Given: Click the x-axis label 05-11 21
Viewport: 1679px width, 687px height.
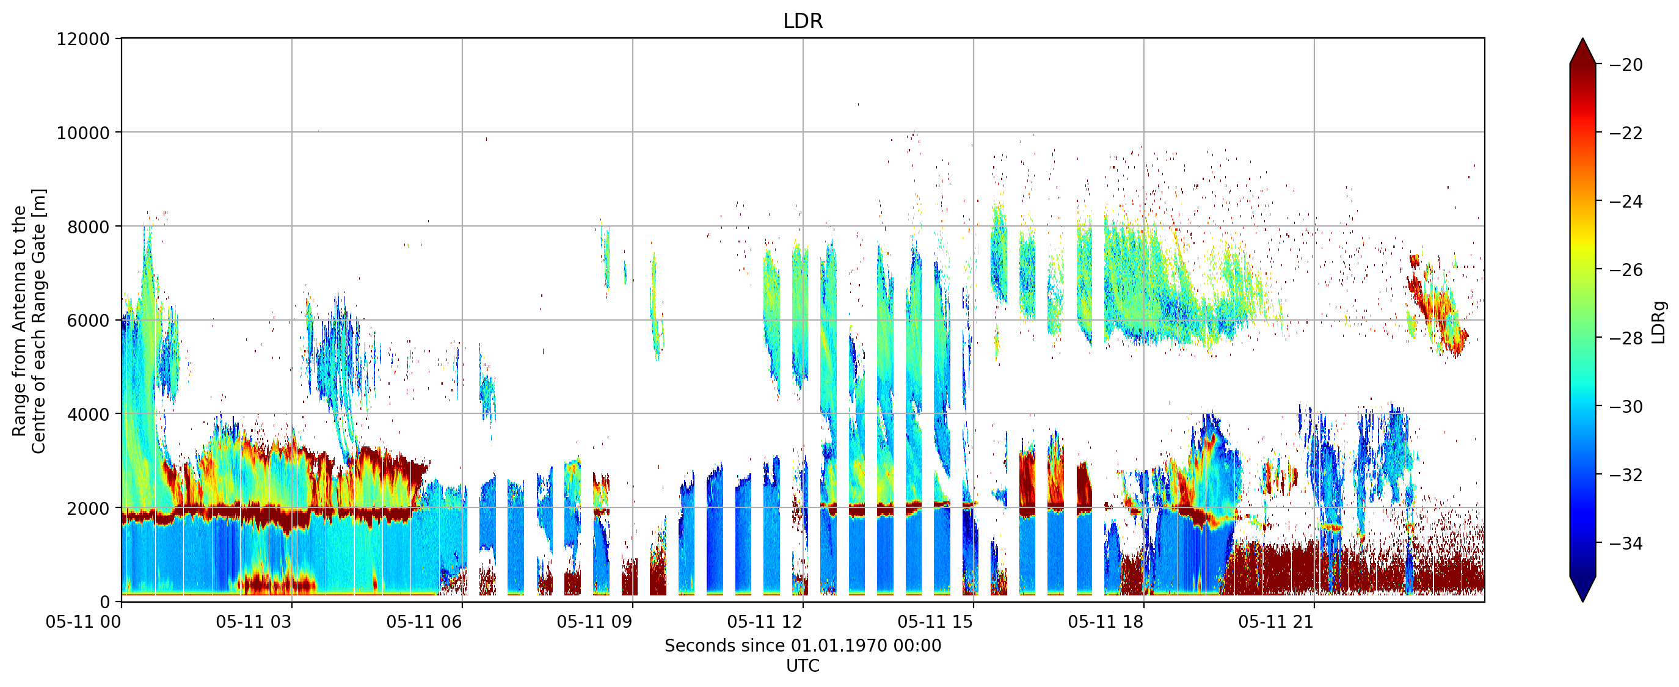Looking at the screenshot, I should [1276, 622].
